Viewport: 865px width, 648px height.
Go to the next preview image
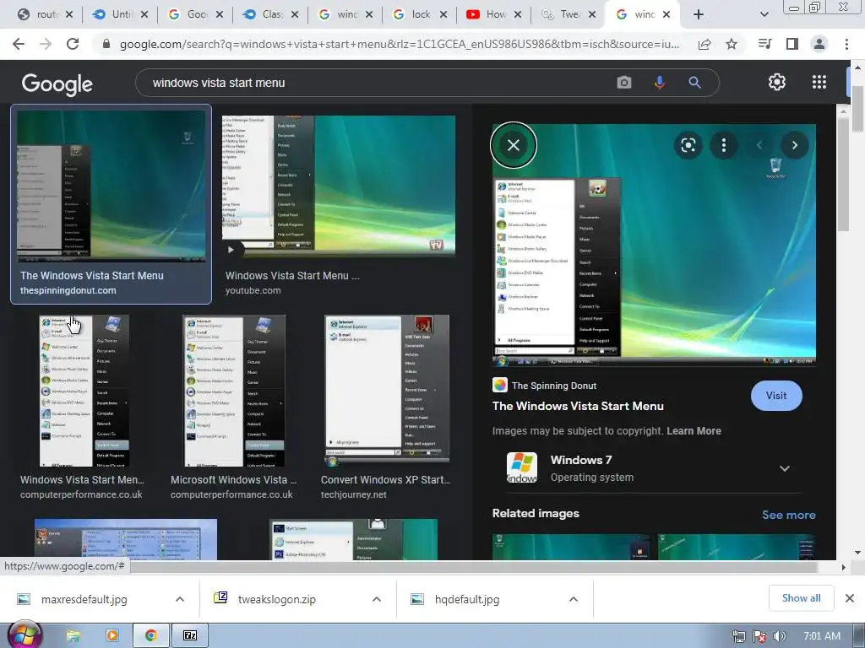pos(794,145)
